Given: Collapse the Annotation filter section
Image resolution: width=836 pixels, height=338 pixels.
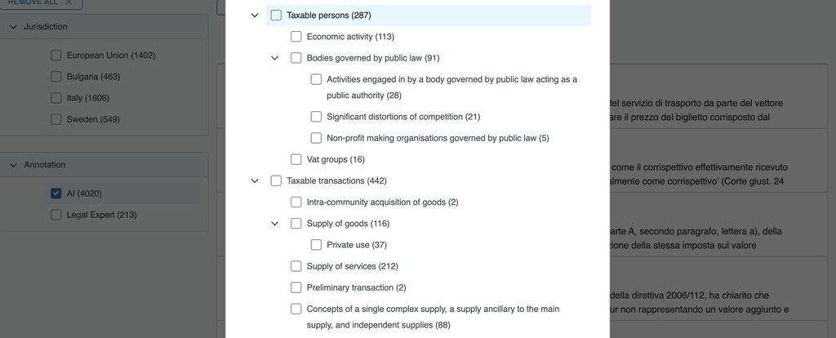Looking at the screenshot, I should click(14, 165).
